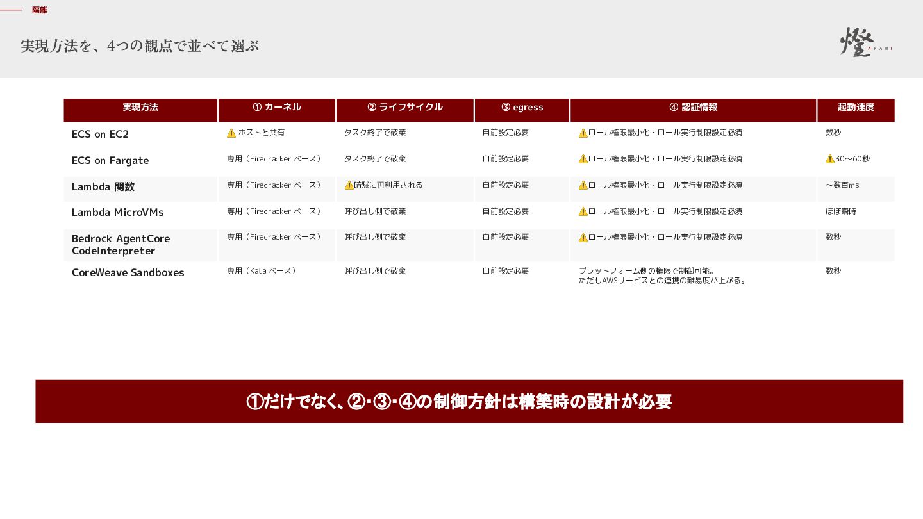Select the ③ egress column header
This screenshot has width=923, height=519.
click(522, 110)
